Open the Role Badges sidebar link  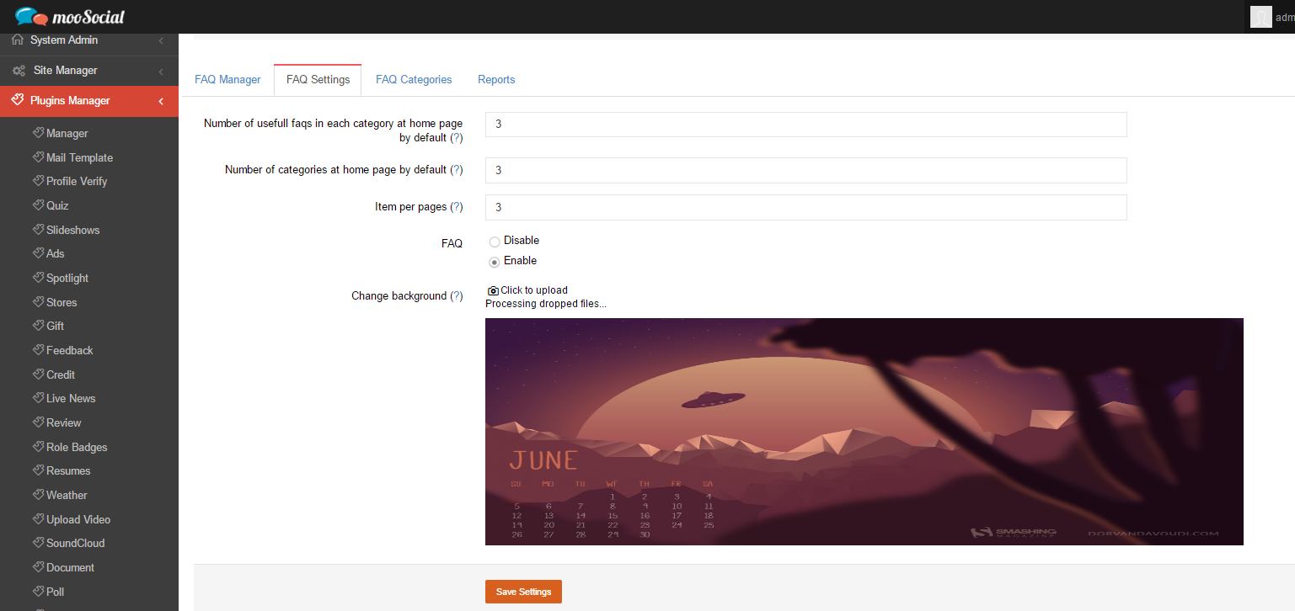(77, 447)
